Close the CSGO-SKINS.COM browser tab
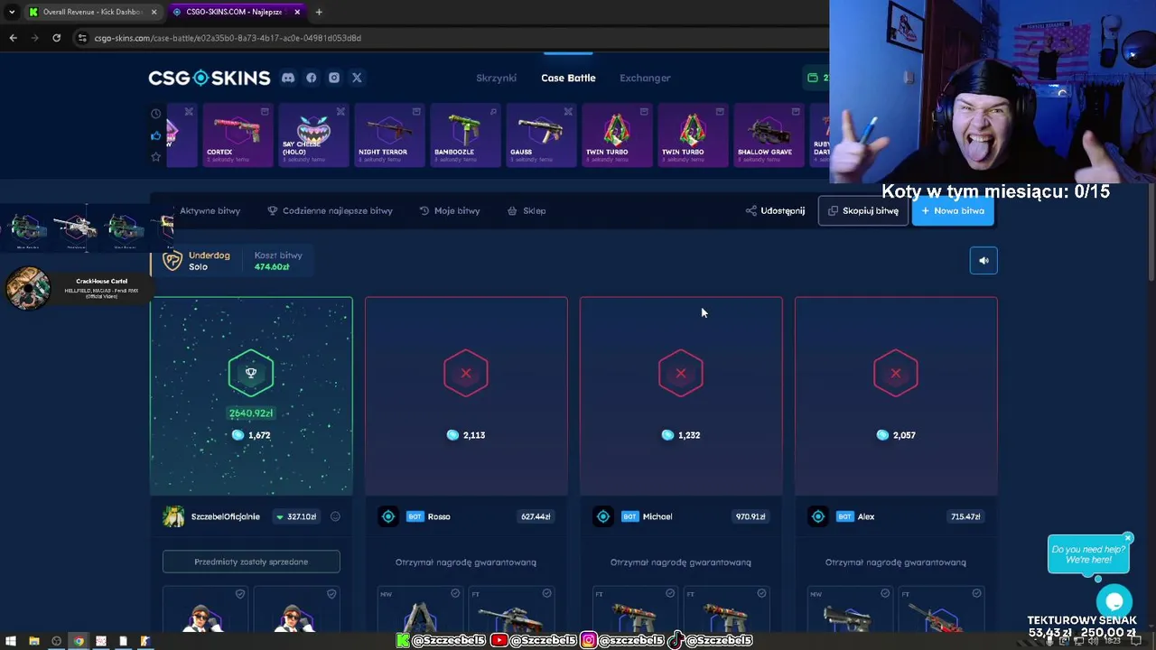This screenshot has width=1156, height=650. click(296, 12)
